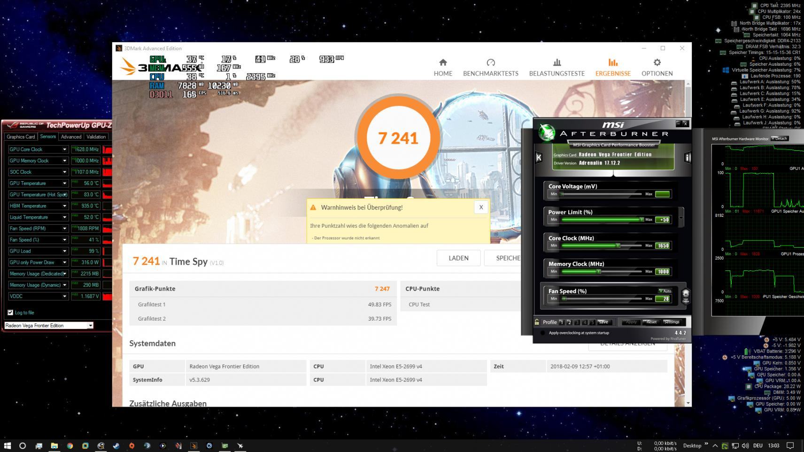The width and height of the screenshot is (804, 452).
Task: Click the Reset button in Afterburner
Action: coord(651,322)
